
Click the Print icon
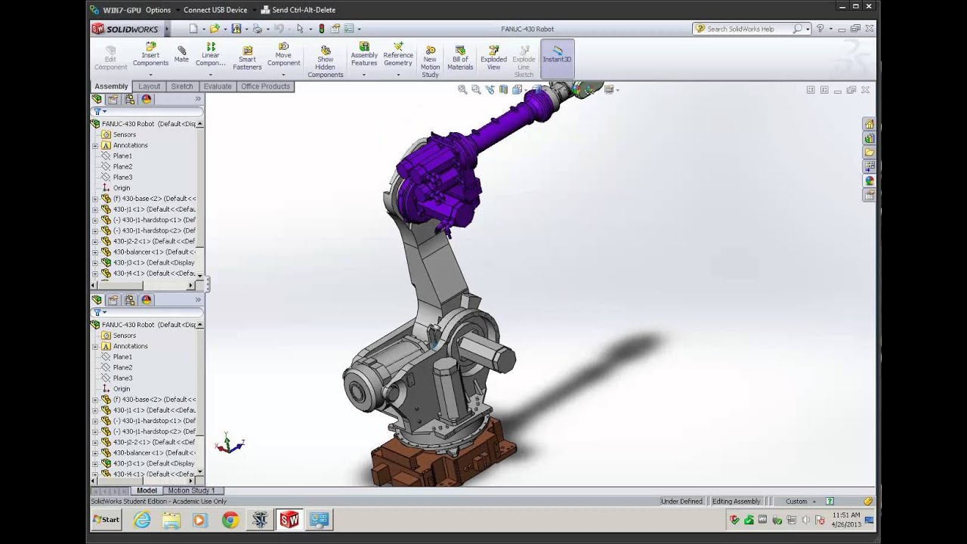tap(257, 29)
